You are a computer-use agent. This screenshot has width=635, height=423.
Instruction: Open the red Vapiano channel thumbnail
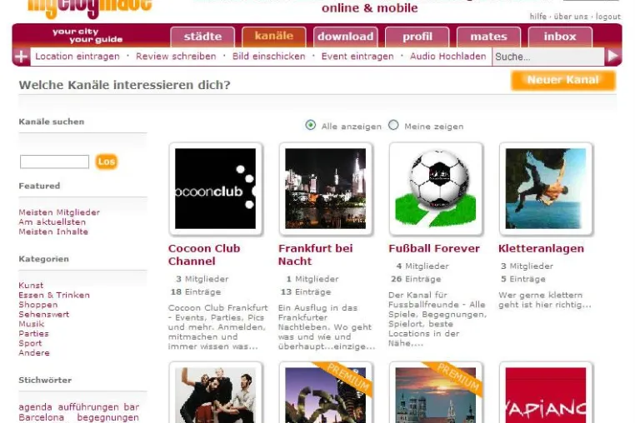(x=546, y=393)
